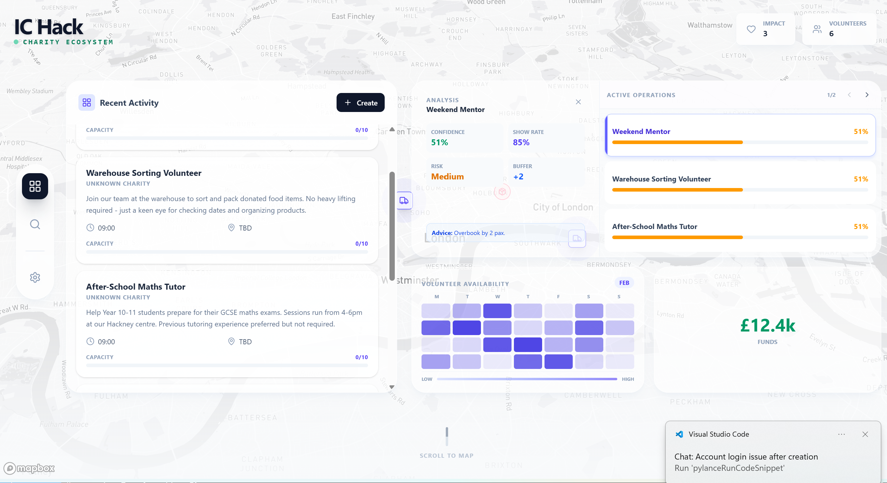Click the Mapbox logo
Screen dimensions: 887x483
29,468
